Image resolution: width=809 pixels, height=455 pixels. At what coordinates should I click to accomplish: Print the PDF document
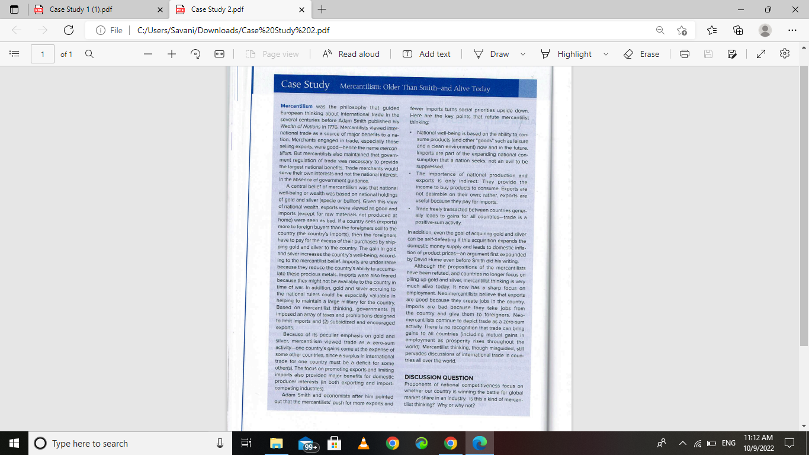[684, 54]
